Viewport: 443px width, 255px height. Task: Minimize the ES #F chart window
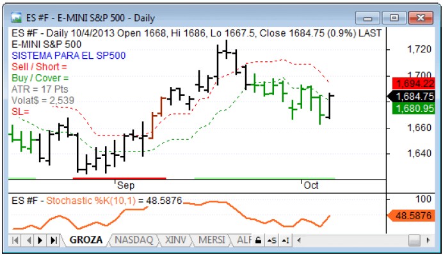[x=367, y=18]
